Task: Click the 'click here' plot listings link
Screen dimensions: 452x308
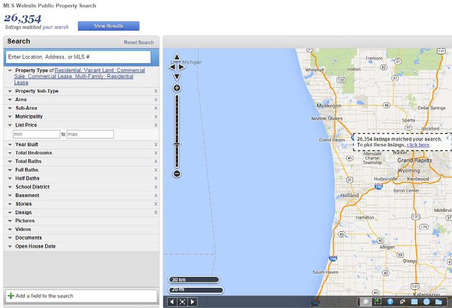Action: 418,145
